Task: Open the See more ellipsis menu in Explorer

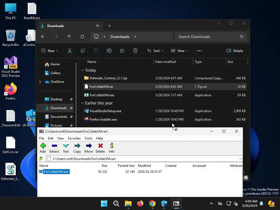Action: (199, 51)
